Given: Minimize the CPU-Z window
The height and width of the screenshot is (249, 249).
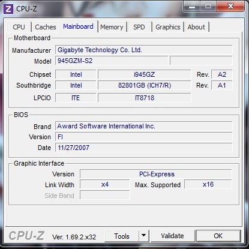Looking at the screenshot, I should pyautogui.click(x=192, y=7).
